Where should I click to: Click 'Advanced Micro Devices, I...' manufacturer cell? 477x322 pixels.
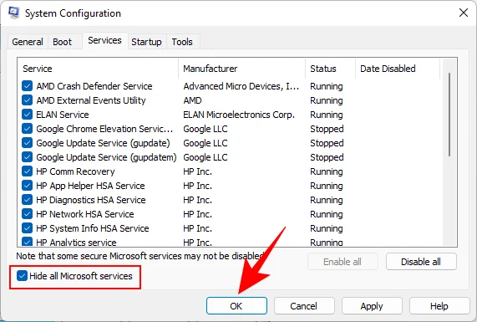[x=241, y=86]
